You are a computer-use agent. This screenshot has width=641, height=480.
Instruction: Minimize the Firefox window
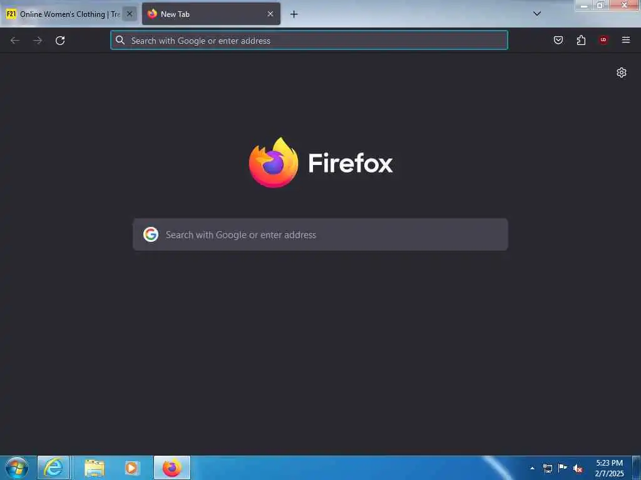584,5
